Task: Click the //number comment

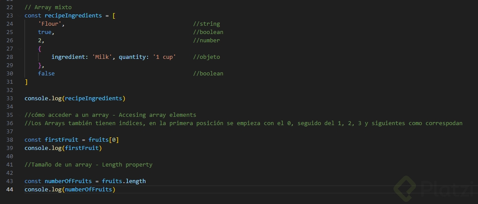Action: (206, 41)
